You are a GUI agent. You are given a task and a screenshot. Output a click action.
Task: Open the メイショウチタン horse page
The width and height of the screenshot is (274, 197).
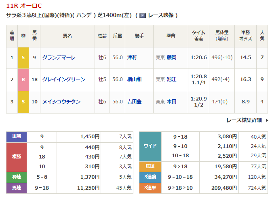tap(61, 102)
